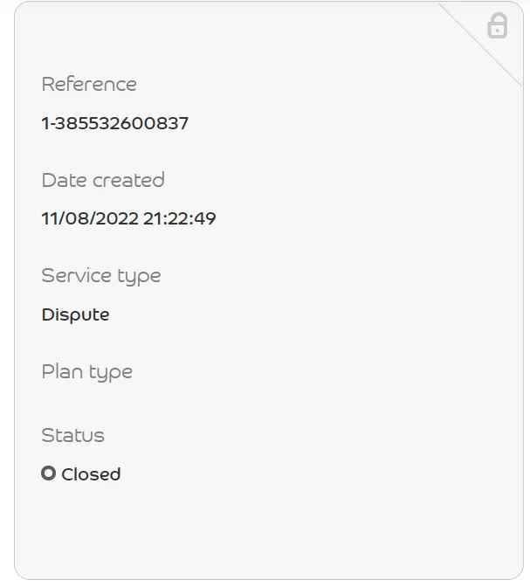
Task: Click the empty value under Plan type
Action: click(x=87, y=402)
